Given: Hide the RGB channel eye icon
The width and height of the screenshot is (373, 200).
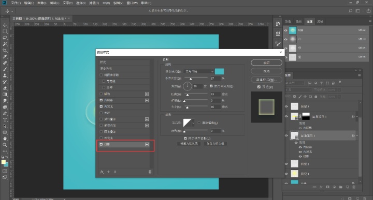Looking at the screenshot, I should tap(286, 30).
